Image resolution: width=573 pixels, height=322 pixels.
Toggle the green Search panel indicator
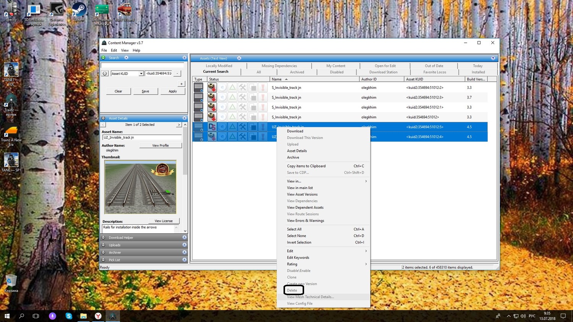coord(103,58)
